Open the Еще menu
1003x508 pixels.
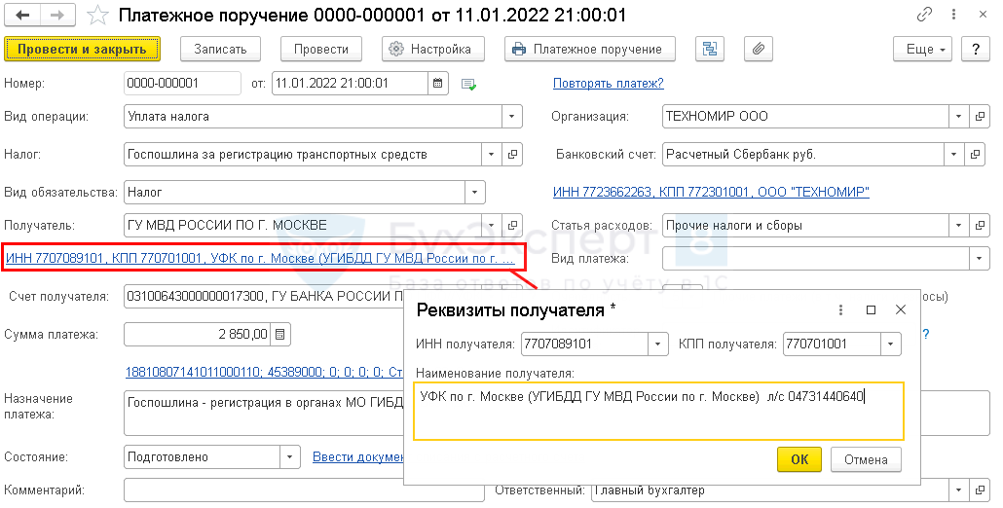[x=925, y=49]
